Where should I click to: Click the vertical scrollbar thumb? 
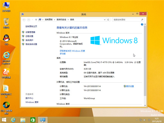click(x=145, y=61)
